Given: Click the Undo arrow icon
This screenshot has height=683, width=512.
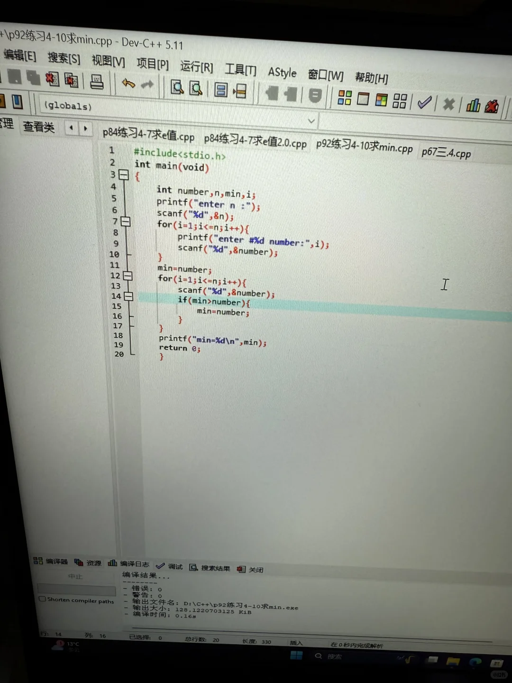Looking at the screenshot, I should 128,83.
